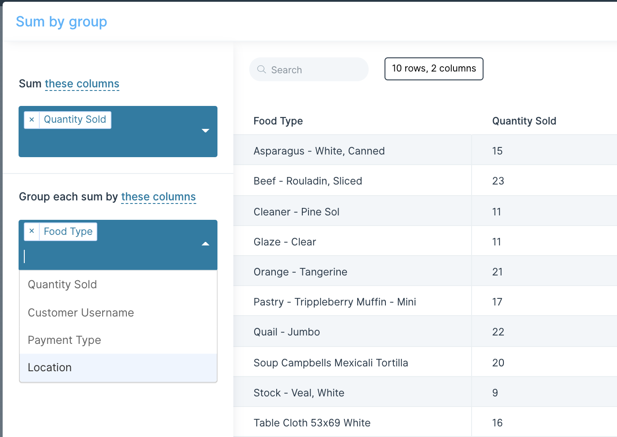Select the Quail - Jumbo cell

(x=352, y=332)
